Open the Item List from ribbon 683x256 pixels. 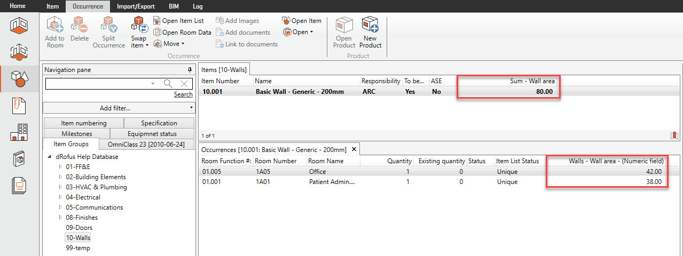[178, 21]
